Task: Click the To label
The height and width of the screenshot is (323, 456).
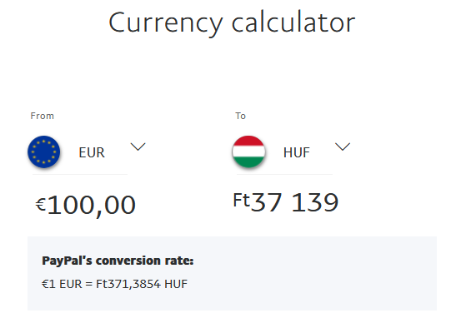Action: coord(241,116)
